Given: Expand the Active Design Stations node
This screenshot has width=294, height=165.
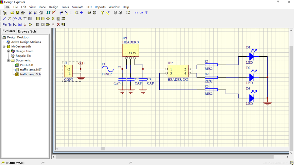Looking at the screenshot, I should pos(4,42).
